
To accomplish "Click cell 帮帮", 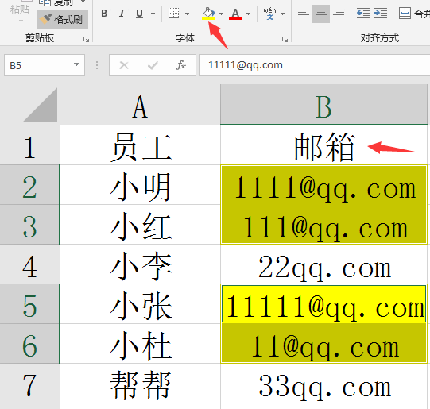I will pyautogui.click(x=140, y=384).
